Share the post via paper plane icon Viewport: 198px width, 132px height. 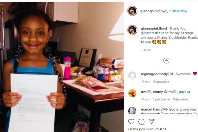point(151,121)
